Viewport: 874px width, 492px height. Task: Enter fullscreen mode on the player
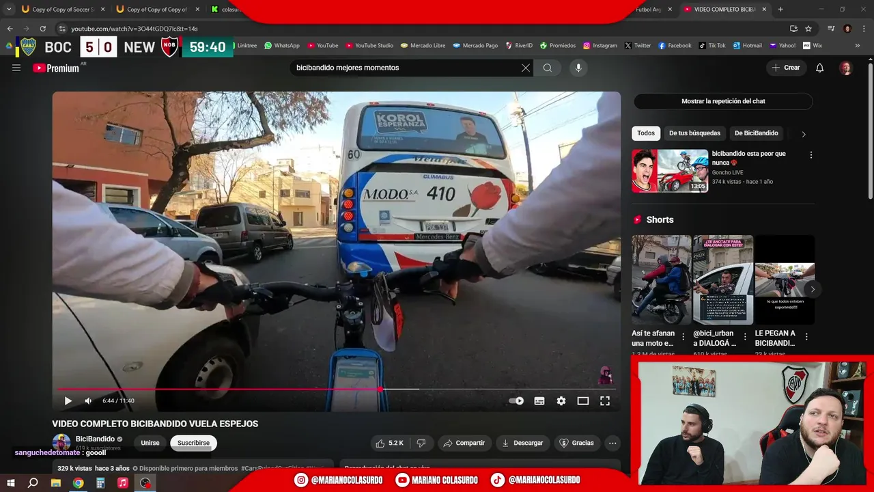[605, 401]
